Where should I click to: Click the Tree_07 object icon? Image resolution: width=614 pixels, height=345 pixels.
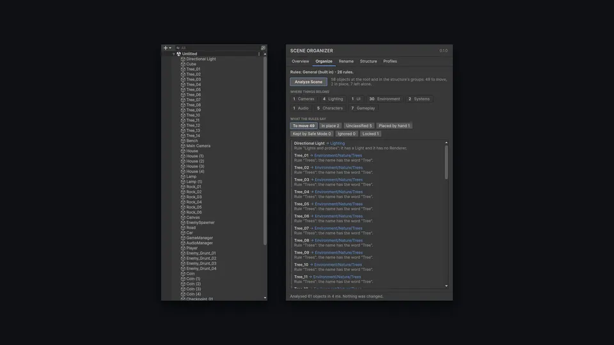(x=183, y=100)
